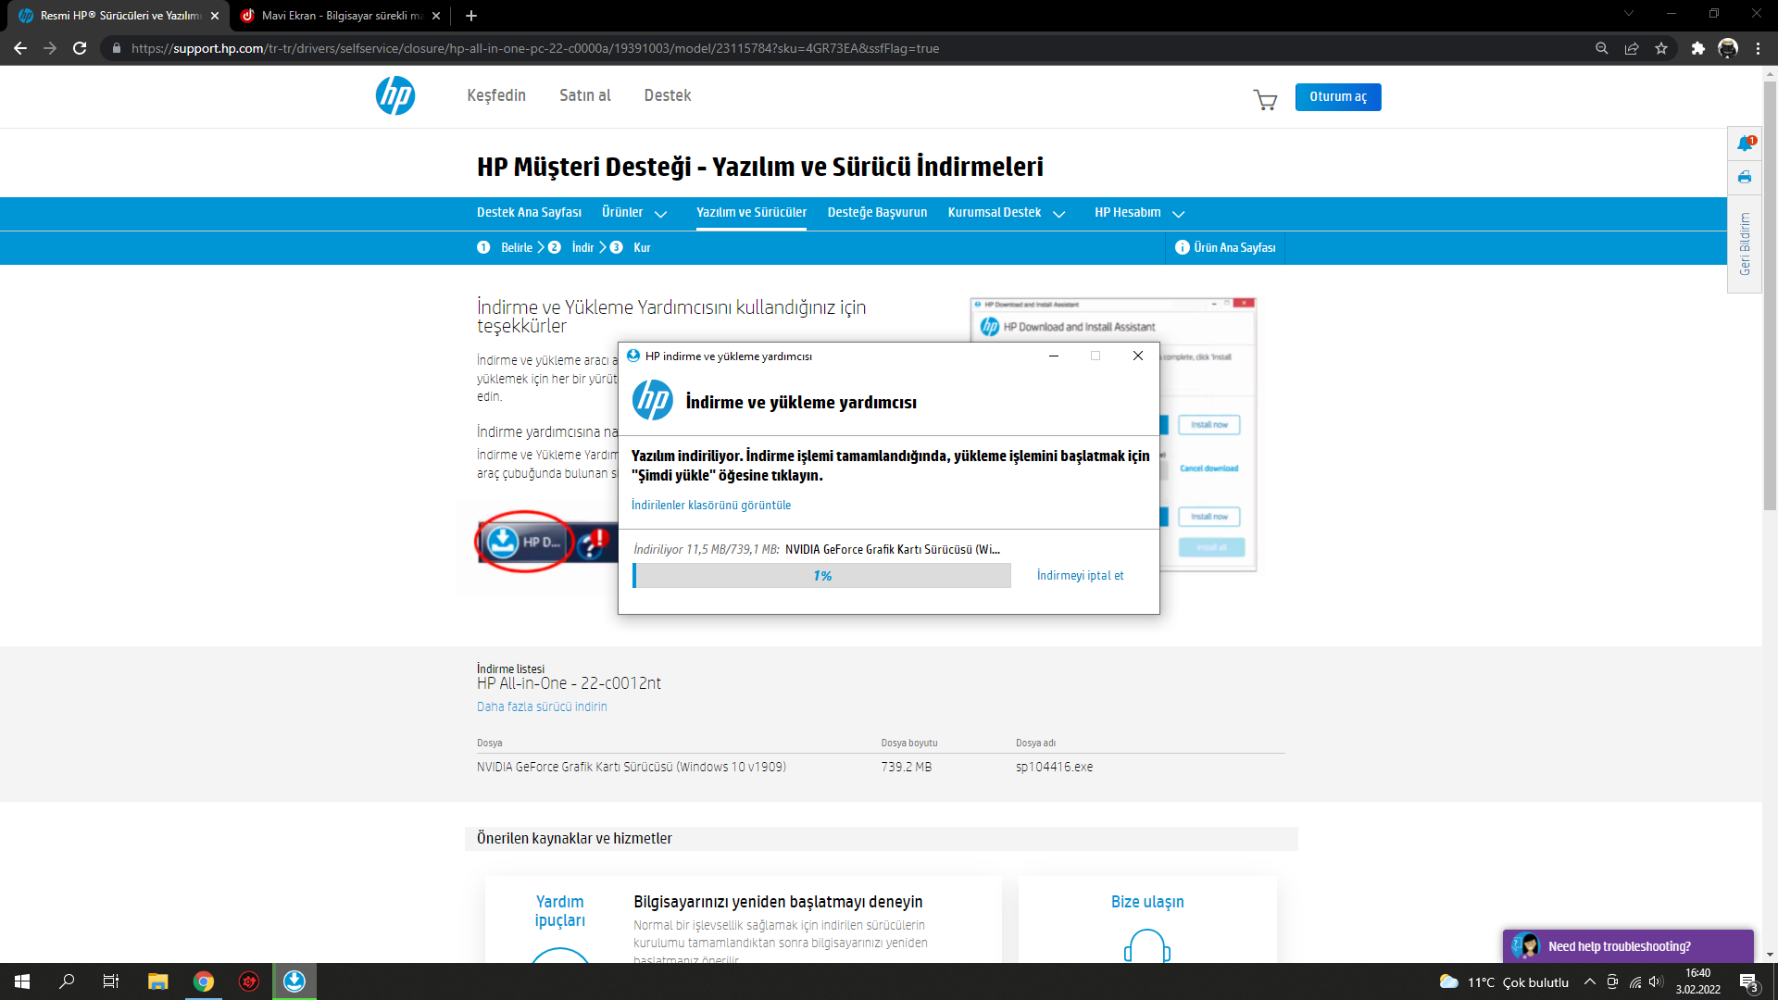This screenshot has height=1000, width=1778.
Task: Click İndirilenler klasörünü görüntüle link
Action: pyautogui.click(x=711, y=506)
